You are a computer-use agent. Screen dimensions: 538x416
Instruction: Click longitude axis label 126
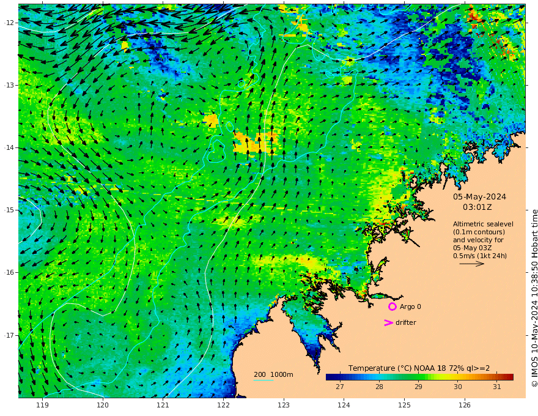[465, 405]
